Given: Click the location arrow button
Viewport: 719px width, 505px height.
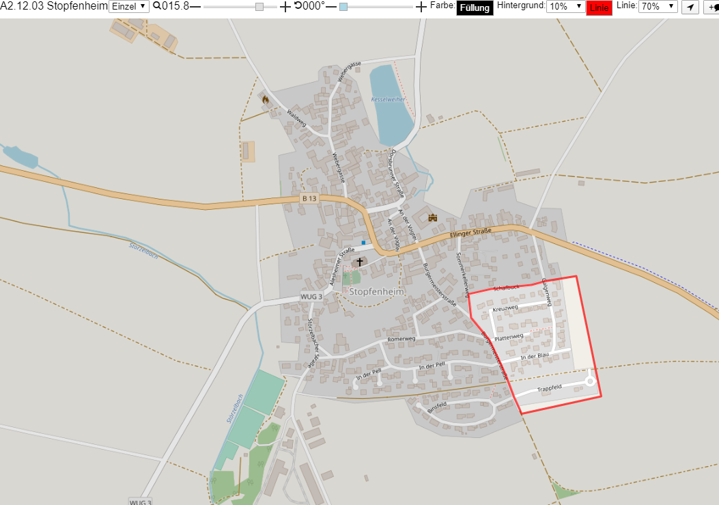Looking at the screenshot, I should pyautogui.click(x=690, y=7).
